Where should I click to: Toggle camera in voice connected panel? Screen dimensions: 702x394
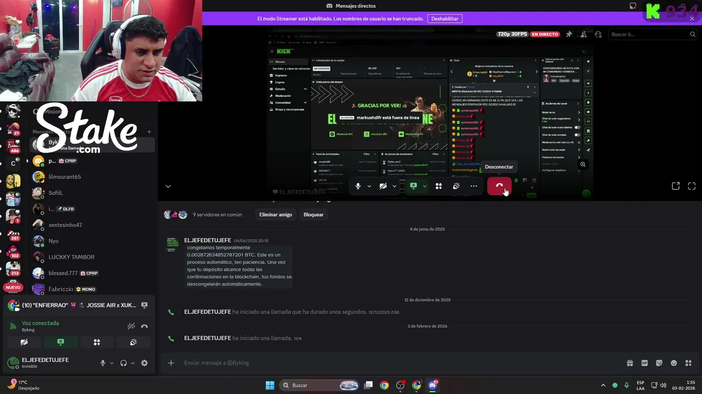coord(24,342)
